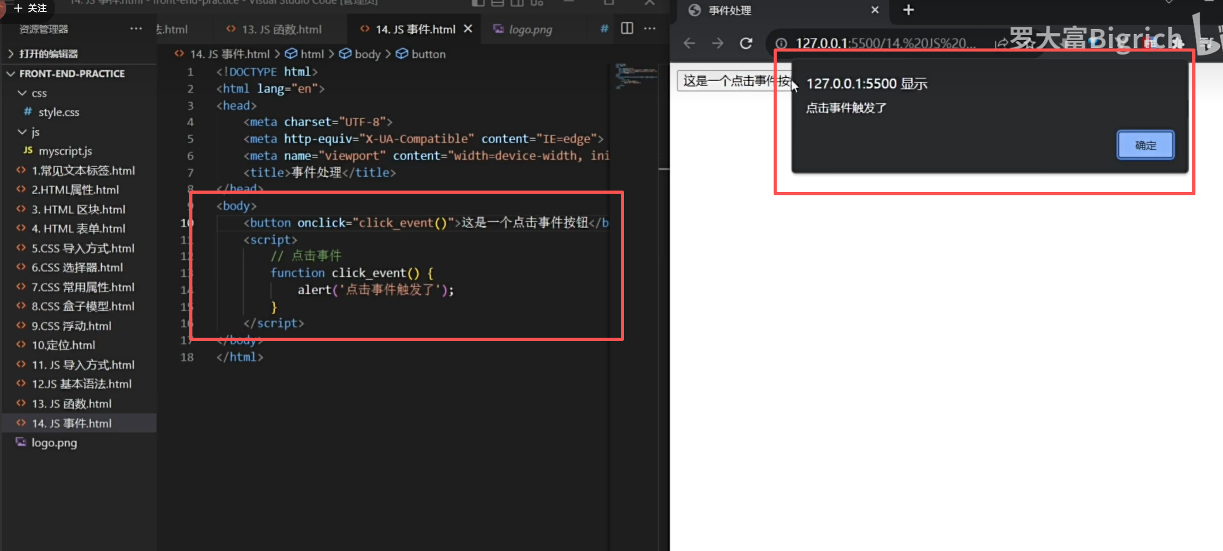Open 6.CSS 选择器.html file

click(77, 267)
